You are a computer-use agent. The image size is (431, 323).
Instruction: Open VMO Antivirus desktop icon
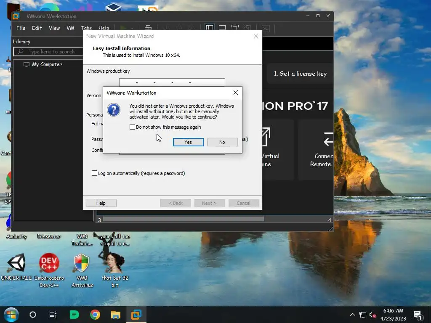tap(82, 270)
